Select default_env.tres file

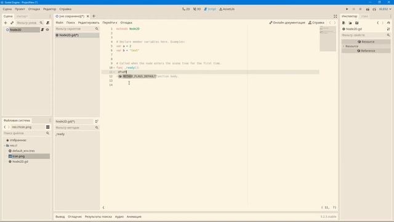tap(23, 151)
